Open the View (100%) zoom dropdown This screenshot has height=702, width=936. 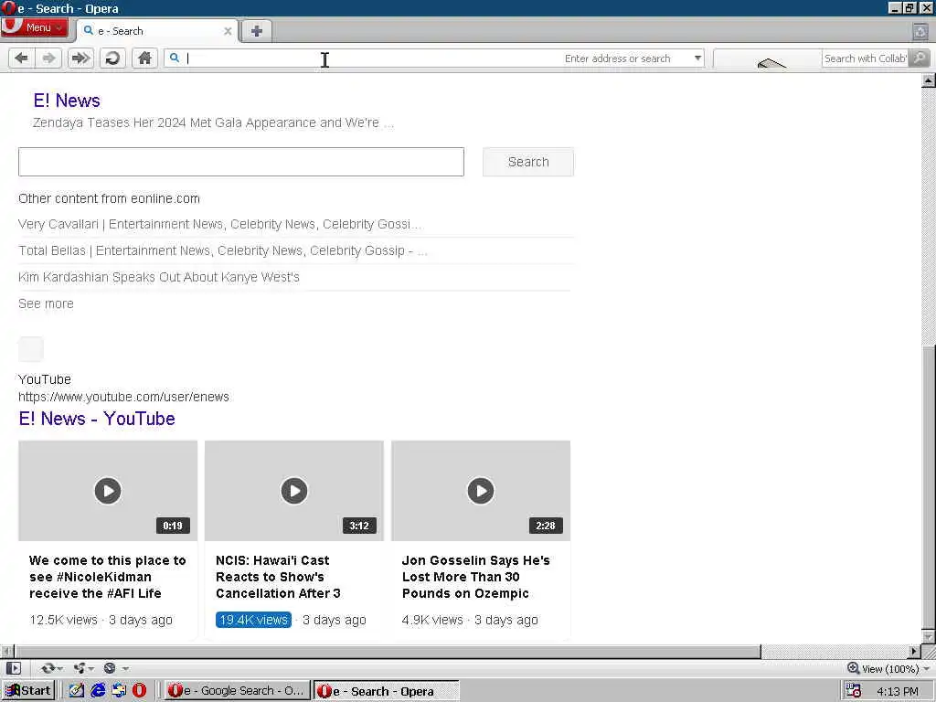pos(896,668)
